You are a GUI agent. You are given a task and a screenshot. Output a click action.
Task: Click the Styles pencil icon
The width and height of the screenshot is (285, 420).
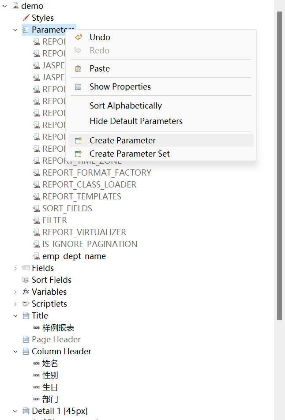pos(26,18)
